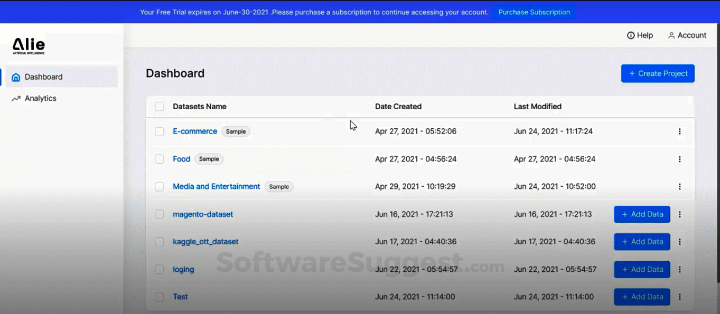The width and height of the screenshot is (720, 314).
Task: Click the Alie logo in the sidebar
Action: click(x=29, y=45)
